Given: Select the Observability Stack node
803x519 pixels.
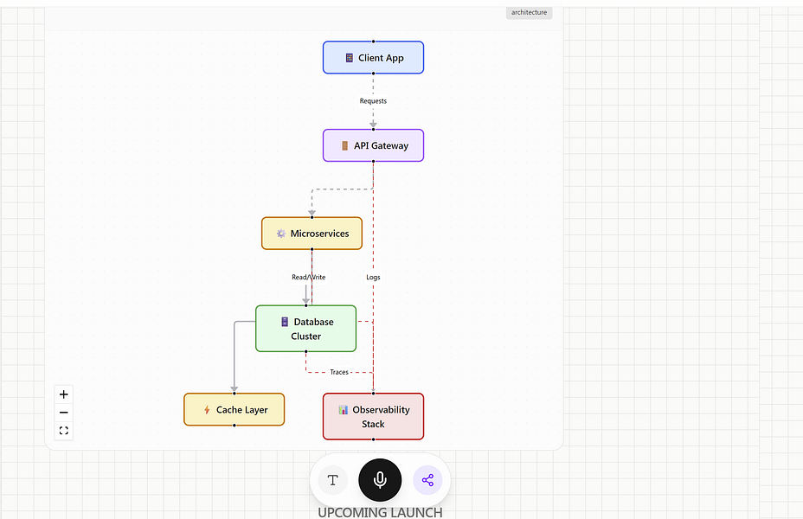Looking at the screenshot, I should [373, 416].
